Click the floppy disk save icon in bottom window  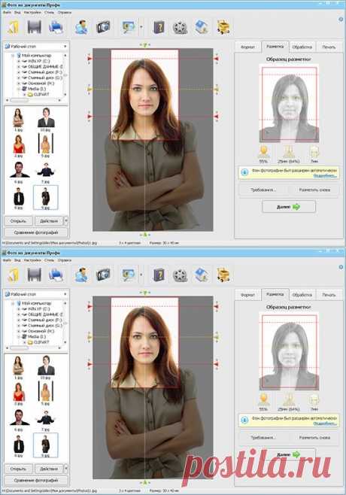coord(35,275)
